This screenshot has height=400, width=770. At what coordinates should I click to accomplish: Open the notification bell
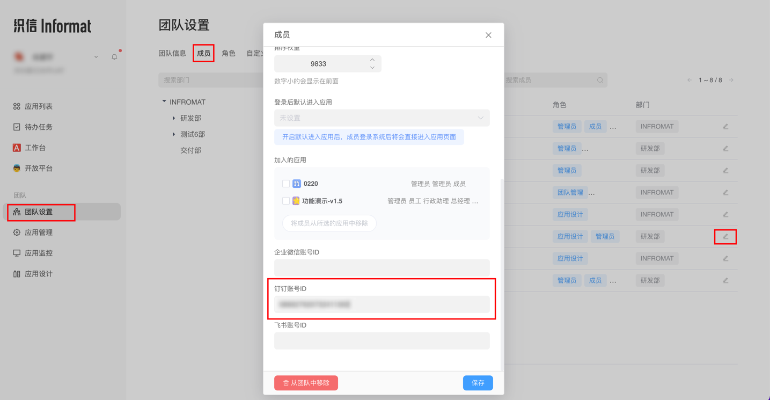pyautogui.click(x=114, y=56)
